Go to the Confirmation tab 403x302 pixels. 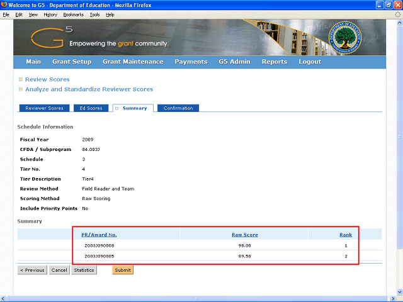pos(178,108)
